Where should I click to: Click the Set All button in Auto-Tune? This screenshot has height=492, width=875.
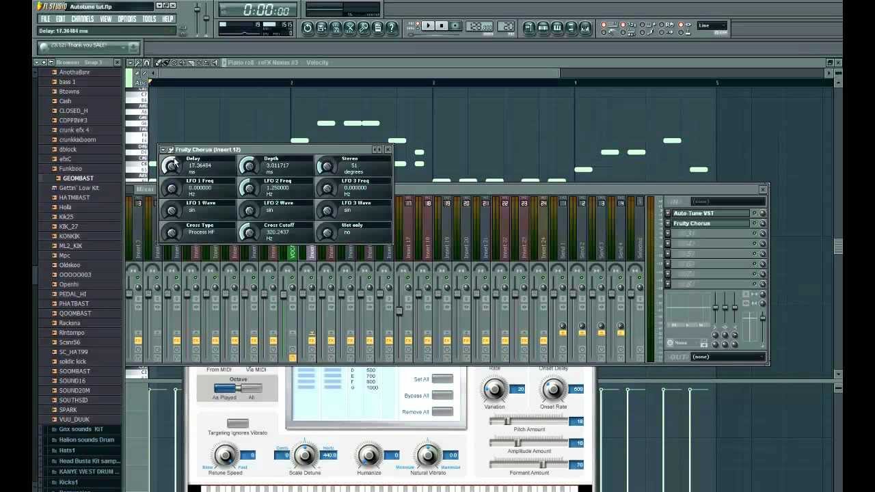point(442,379)
